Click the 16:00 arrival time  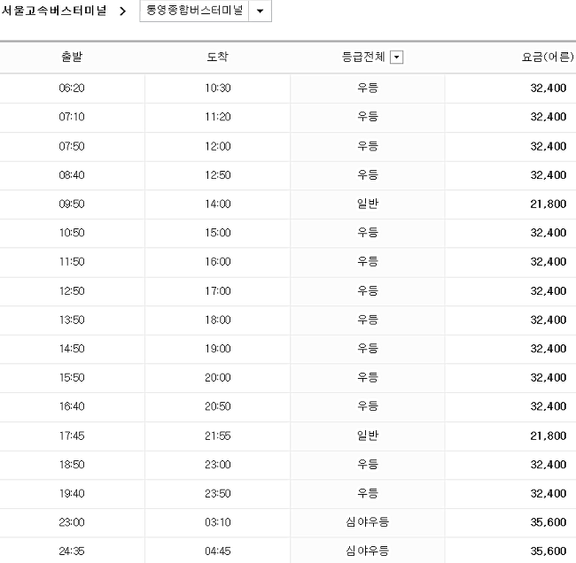tap(218, 262)
